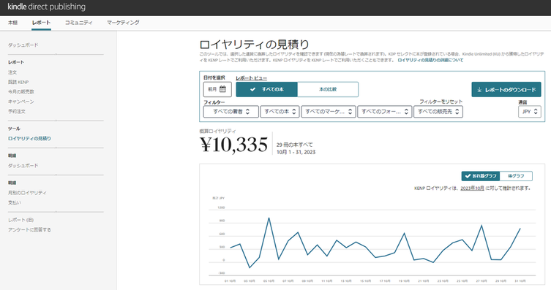The width and height of the screenshot is (551, 290).
Task: Open the 前月 date picker
Action: tap(217, 89)
